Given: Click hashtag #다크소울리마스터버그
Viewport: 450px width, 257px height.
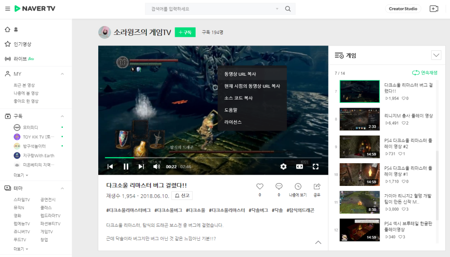Looking at the screenshot, I should coord(128,211).
